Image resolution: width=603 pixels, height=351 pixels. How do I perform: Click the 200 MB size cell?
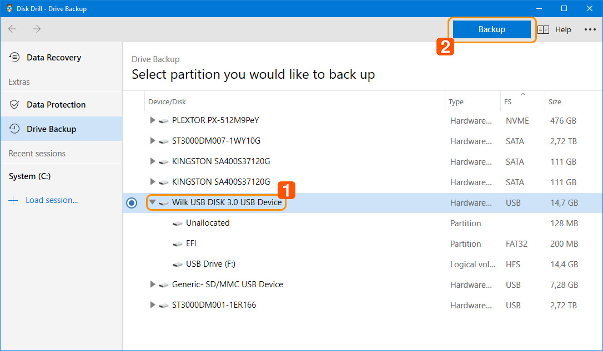(x=564, y=244)
